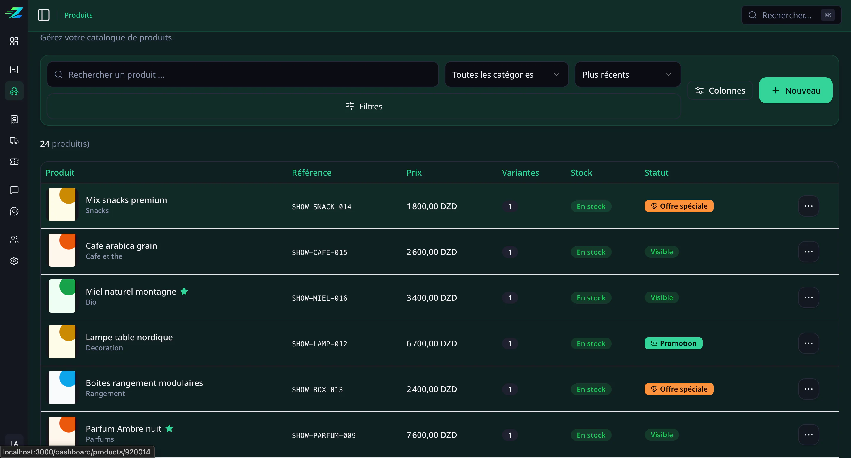851x458 pixels.
Task: Click the magnifier icon in global search
Action: coord(752,15)
